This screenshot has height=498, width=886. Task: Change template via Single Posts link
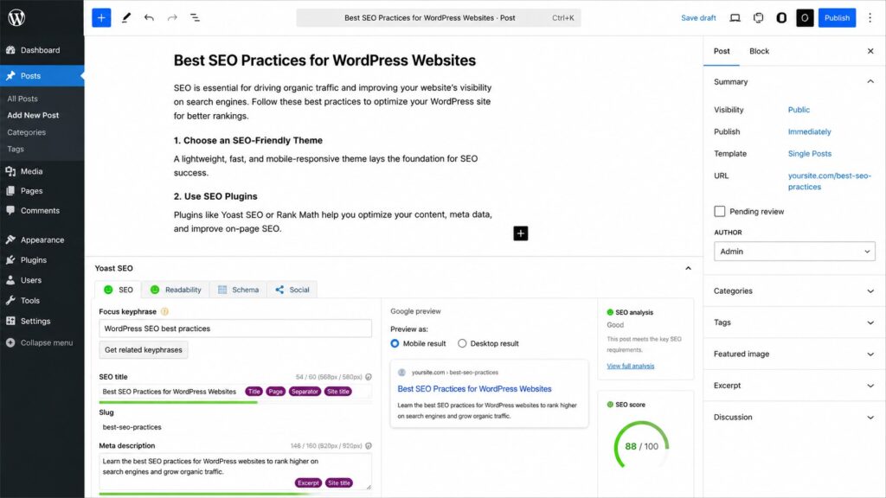click(809, 154)
